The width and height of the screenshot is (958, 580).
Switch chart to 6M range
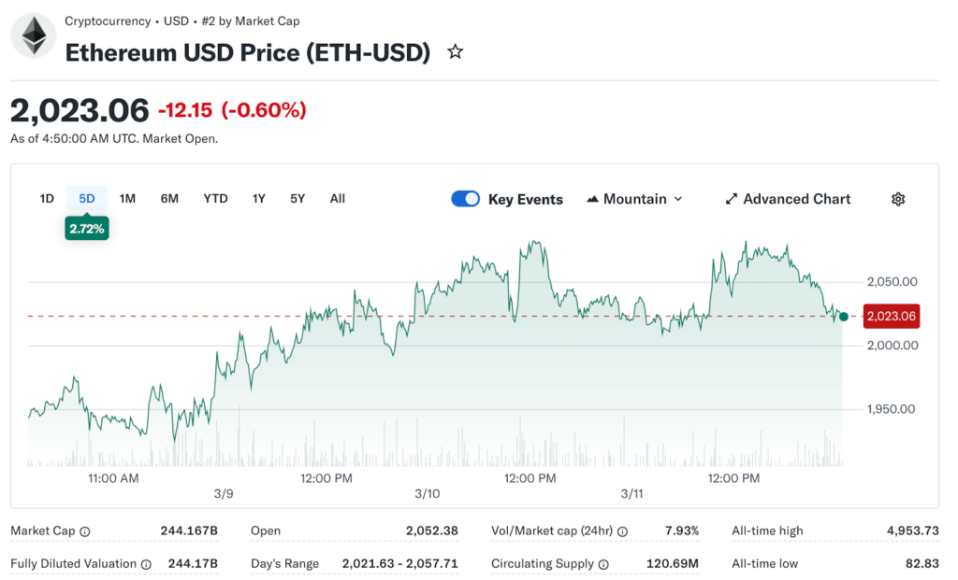coord(169,198)
